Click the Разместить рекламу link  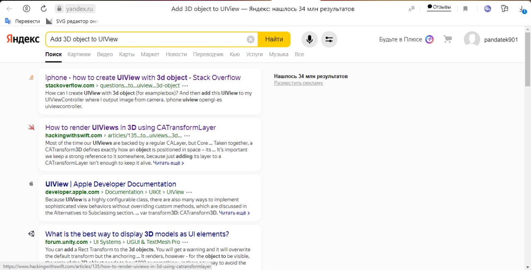pos(299,83)
